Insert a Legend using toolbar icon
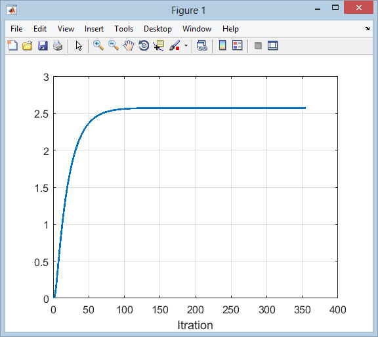 [x=237, y=45]
